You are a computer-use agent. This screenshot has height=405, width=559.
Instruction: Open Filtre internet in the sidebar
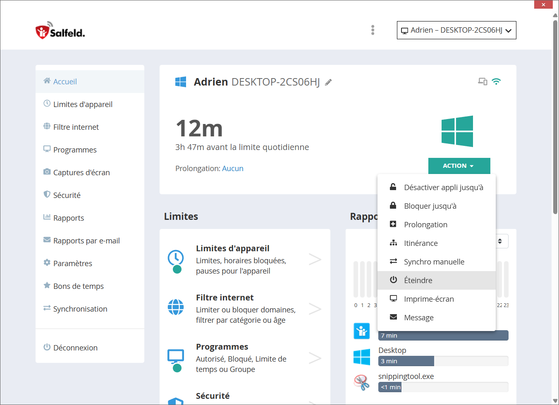90,127
